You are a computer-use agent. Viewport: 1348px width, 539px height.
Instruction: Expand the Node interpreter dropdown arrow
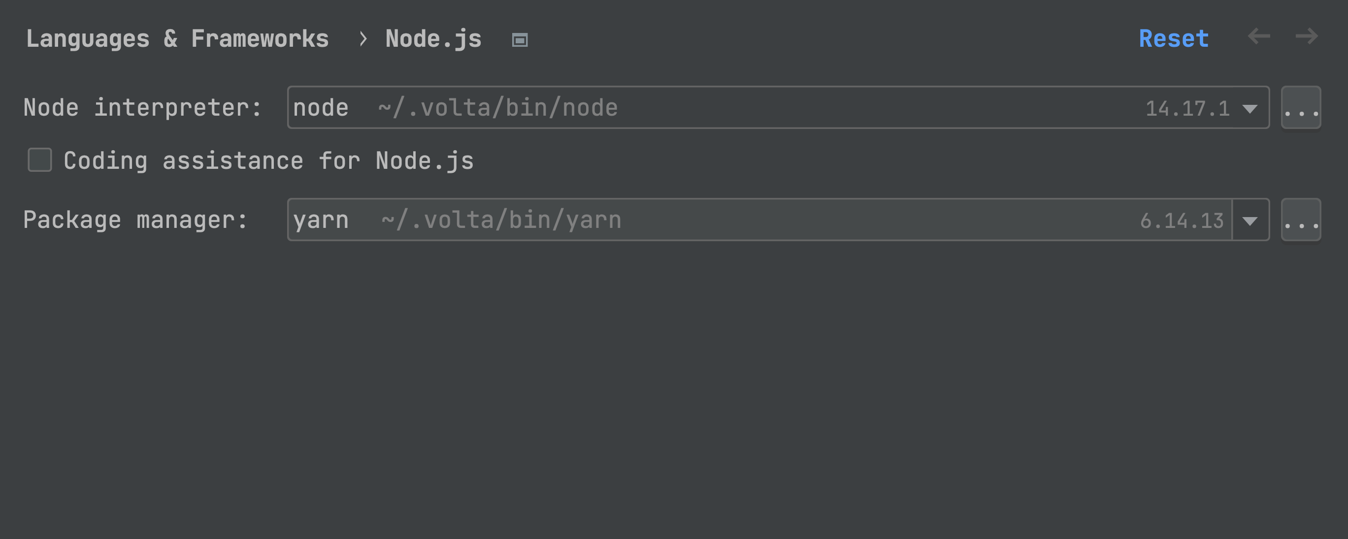(1250, 109)
